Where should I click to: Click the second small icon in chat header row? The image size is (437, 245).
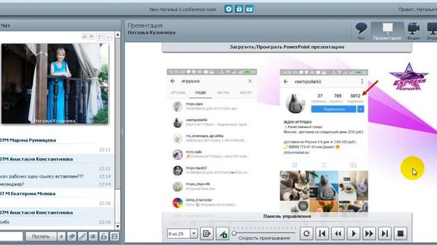pyautogui.click(x=91, y=36)
